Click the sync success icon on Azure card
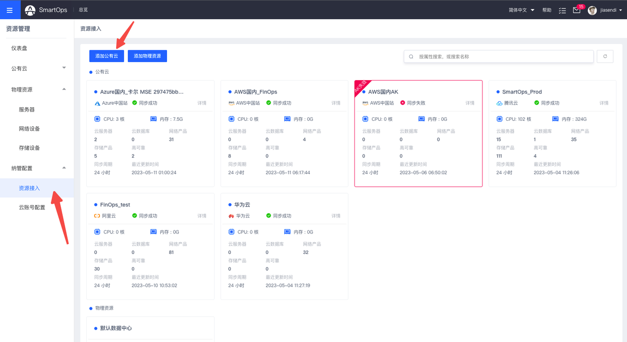This screenshot has height=342, width=627. coord(135,103)
